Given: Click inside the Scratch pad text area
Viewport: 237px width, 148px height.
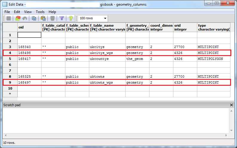Looking at the screenshot, I should tap(116, 120).
